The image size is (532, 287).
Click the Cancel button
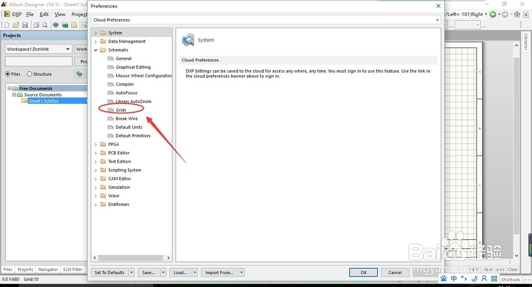[395, 273]
